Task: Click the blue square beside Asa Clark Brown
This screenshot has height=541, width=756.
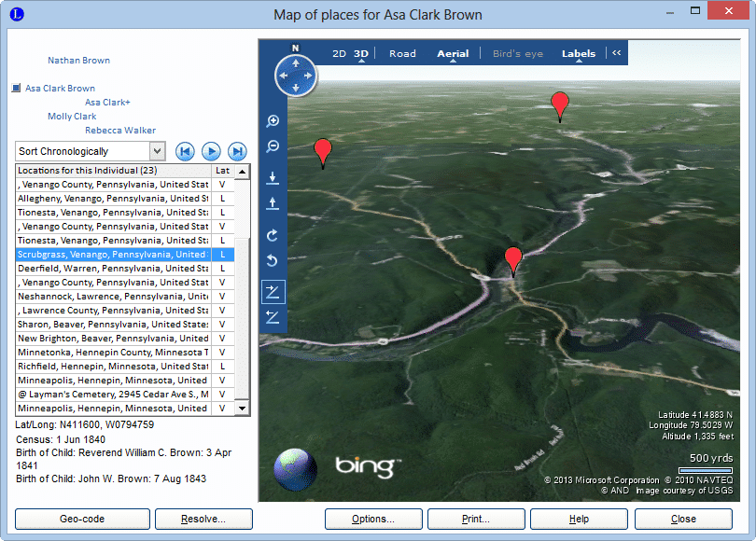Action: [x=16, y=88]
